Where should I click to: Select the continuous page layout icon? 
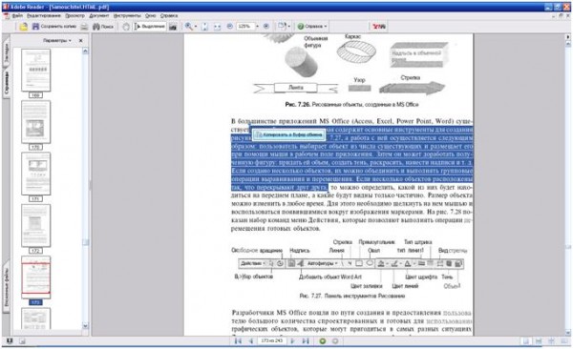(539, 341)
